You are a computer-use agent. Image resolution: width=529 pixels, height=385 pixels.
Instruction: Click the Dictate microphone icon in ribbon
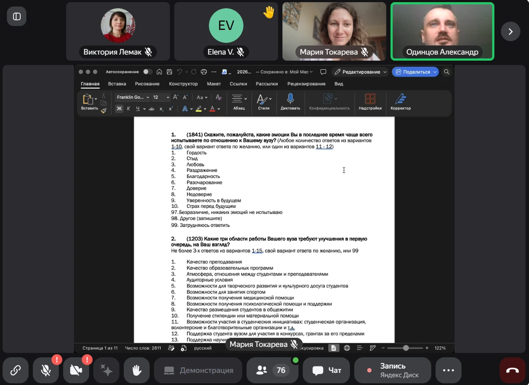point(290,99)
